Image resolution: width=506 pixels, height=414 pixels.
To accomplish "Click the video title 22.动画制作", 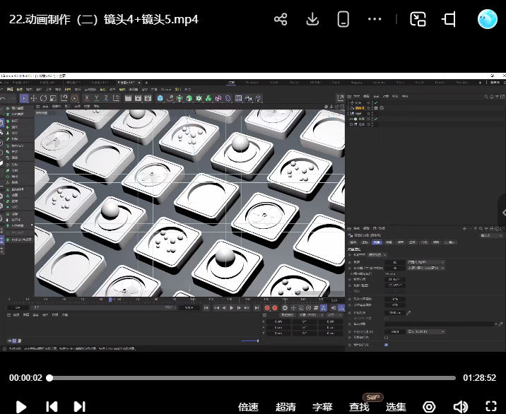I will [103, 19].
